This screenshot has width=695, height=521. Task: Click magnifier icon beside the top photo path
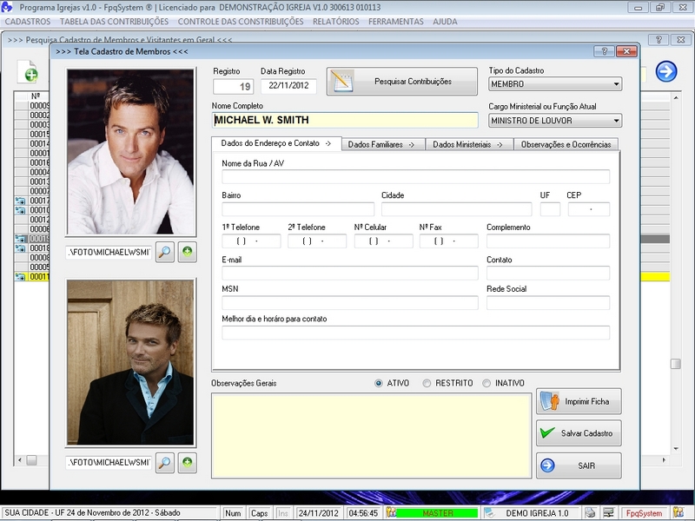click(165, 253)
